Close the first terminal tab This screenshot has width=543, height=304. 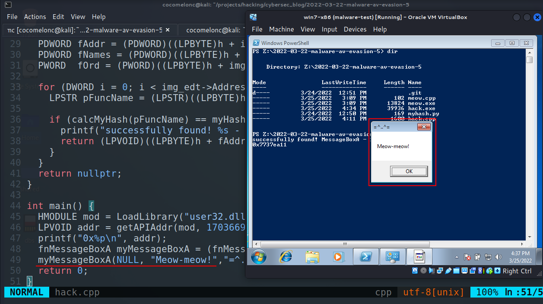(x=168, y=30)
